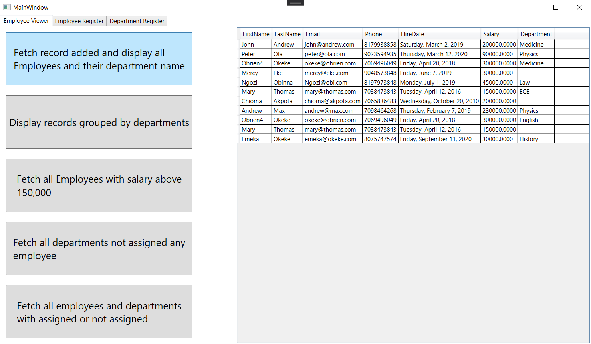591x344 pixels.
Task: Select the email john@andrew.com
Action: click(x=333, y=45)
